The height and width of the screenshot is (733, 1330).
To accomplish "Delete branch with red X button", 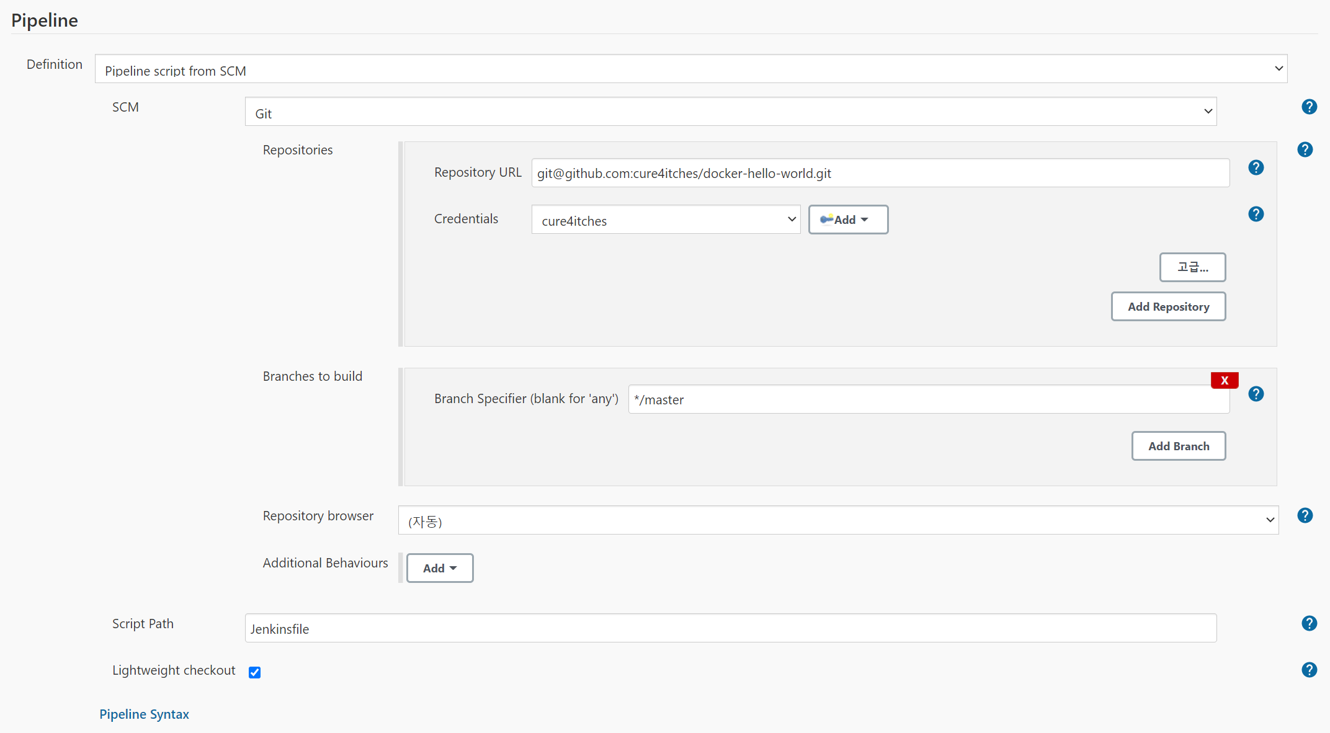I will [x=1224, y=380].
